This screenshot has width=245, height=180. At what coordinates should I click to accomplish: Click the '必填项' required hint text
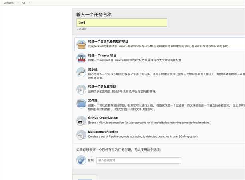(x=82, y=29)
